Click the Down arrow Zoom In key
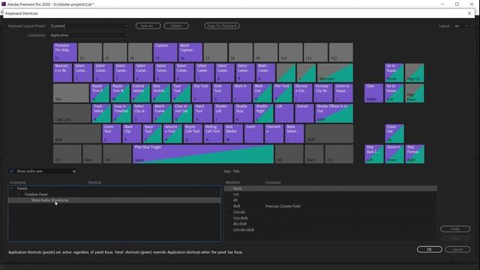 [x=394, y=154]
